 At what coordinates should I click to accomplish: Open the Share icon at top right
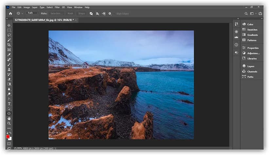[260, 13]
